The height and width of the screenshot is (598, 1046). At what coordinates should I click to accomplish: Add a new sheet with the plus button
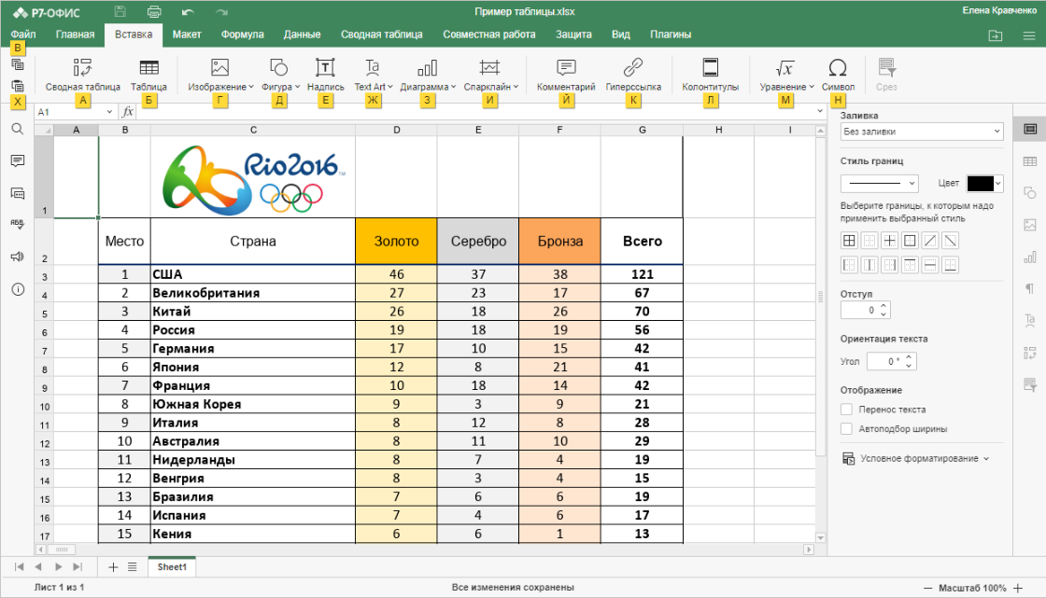[113, 566]
